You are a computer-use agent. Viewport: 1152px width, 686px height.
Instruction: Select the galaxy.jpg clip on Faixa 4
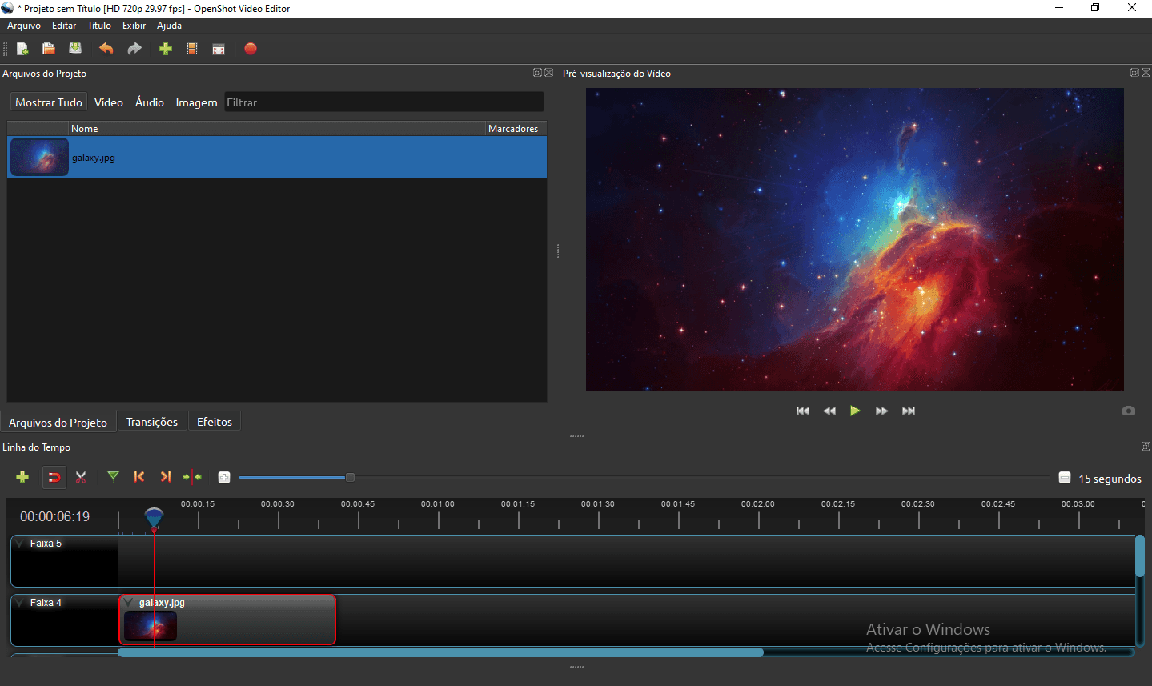point(227,620)
